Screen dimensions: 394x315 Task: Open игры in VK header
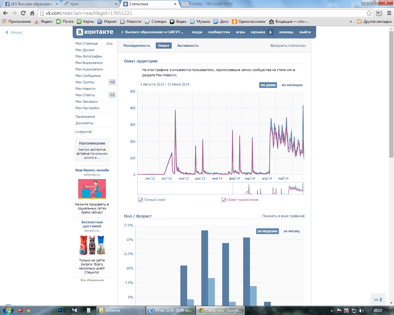pyautogui.click(x=240, y=32)
